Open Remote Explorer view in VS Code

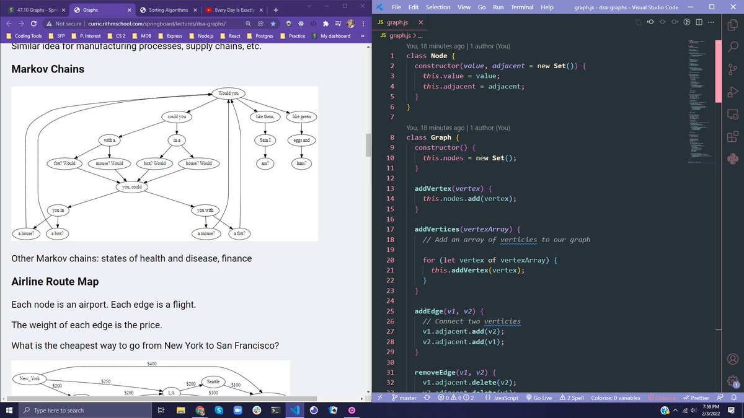point(732,114)
